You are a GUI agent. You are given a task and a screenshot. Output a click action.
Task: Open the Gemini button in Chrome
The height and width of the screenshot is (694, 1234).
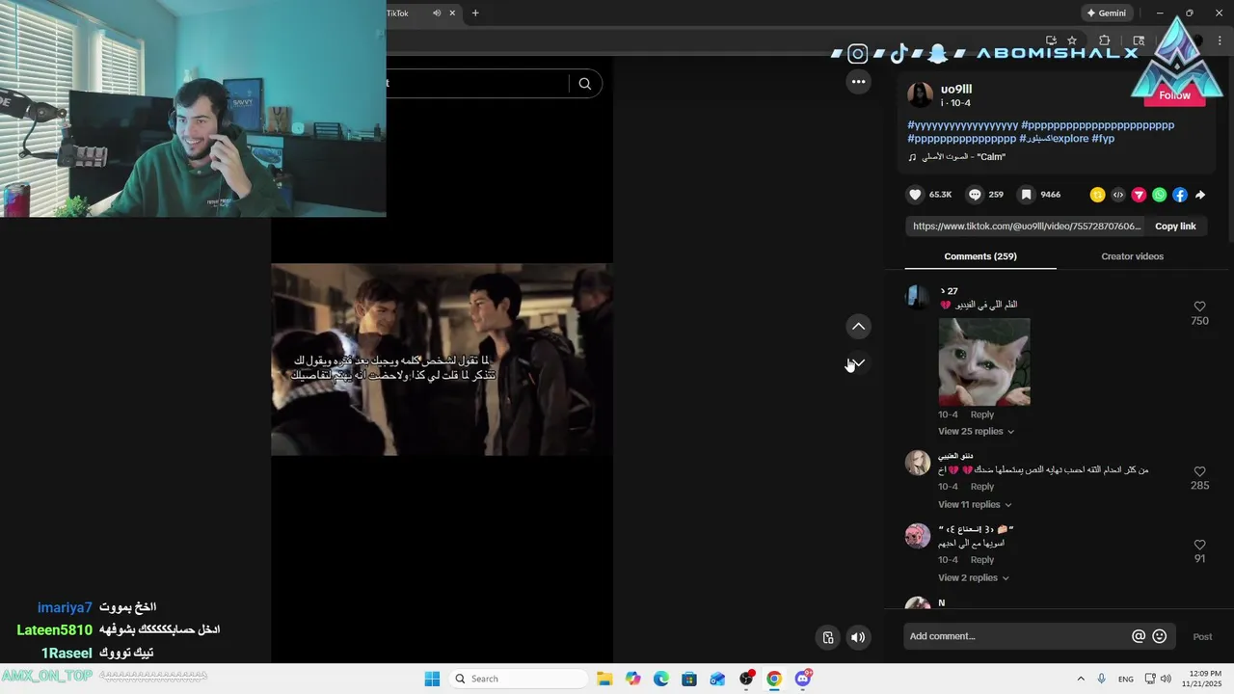click(x=1106, y=13)
